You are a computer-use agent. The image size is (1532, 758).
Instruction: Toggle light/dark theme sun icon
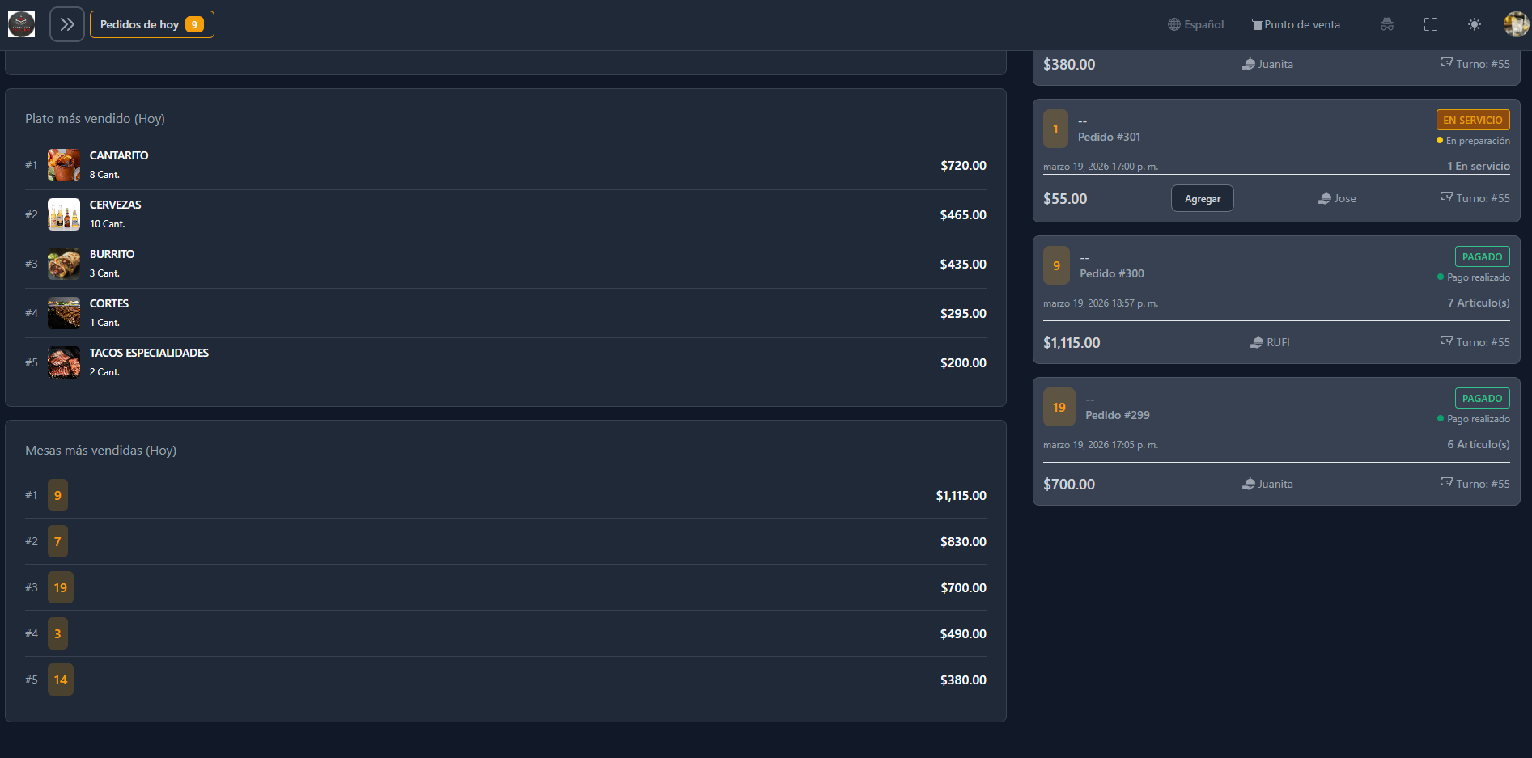point(1474,24)
